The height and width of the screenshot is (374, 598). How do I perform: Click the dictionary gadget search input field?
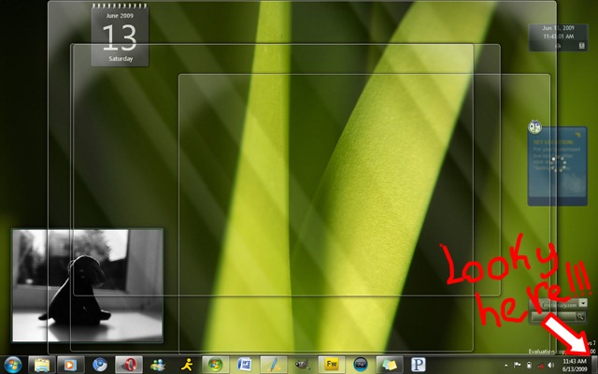[x=554, y=316]
